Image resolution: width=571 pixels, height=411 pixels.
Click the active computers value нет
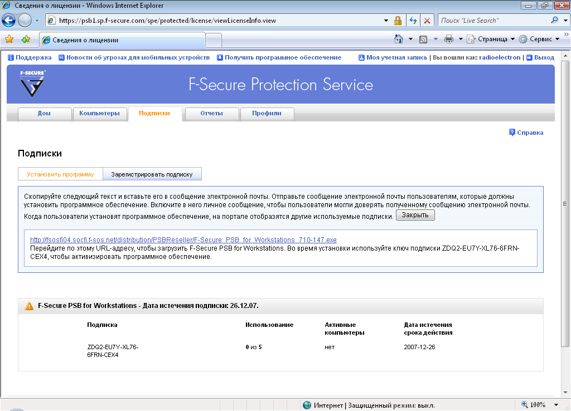330,347
